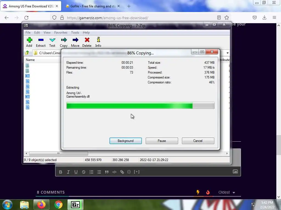This screenshot has width=281, height=210.
Task: Insert bulleted list in comment editor
Action: (99, 172)
